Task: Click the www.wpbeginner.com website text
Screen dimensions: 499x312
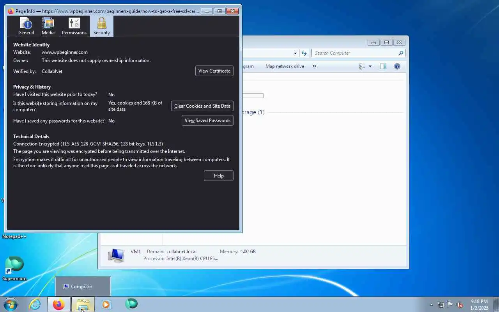Action: click(65, 52)
